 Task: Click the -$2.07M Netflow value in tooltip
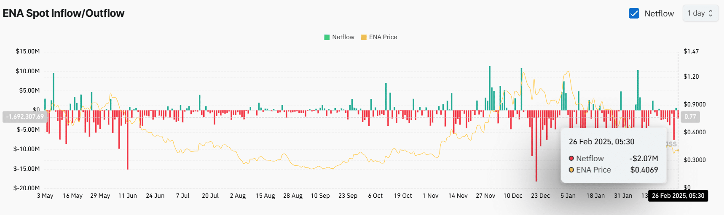pyautogui.click(x=644, y=158)
